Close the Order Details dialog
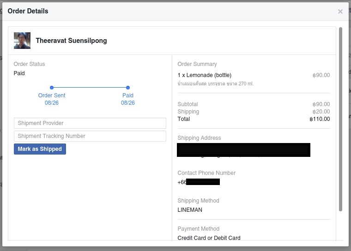 (340, 12)
